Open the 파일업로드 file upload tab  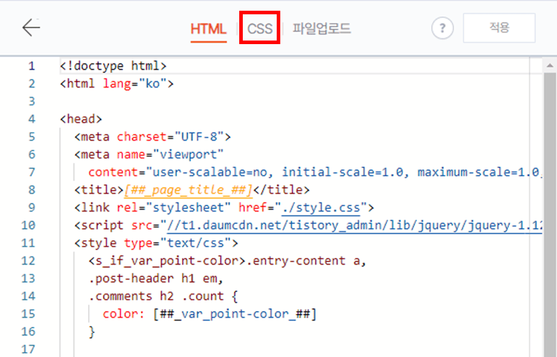(322, 27)
